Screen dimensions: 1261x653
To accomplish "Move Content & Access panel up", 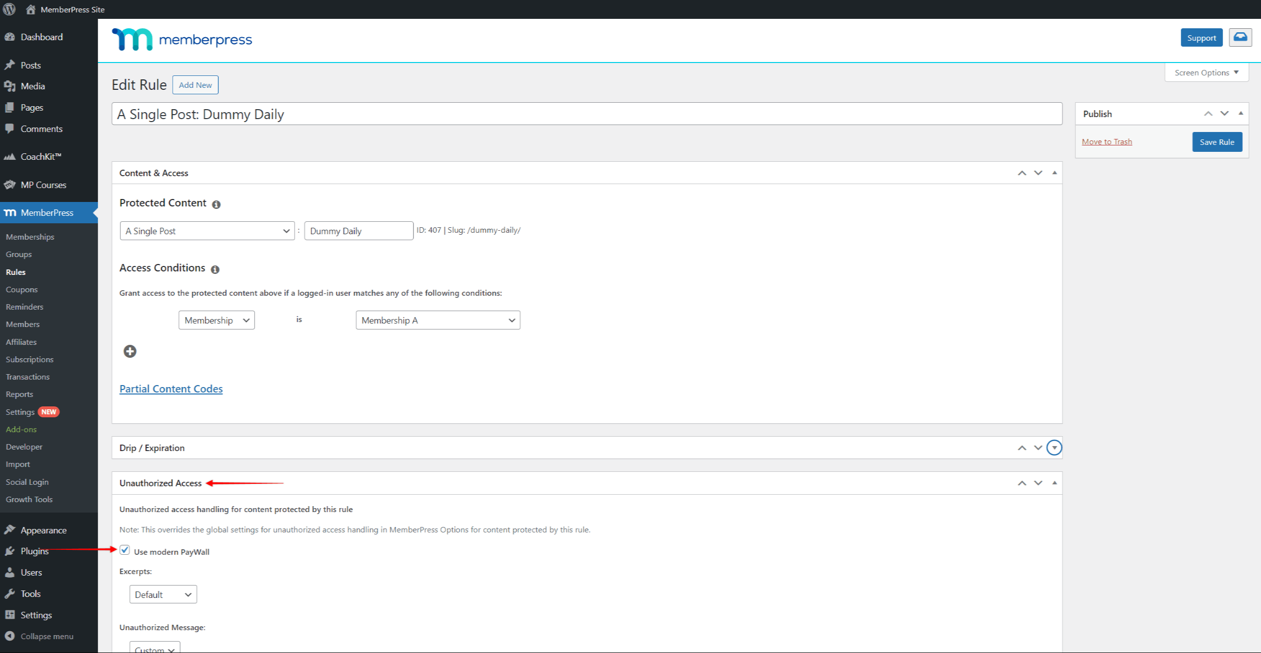I will click(1022, 173).
